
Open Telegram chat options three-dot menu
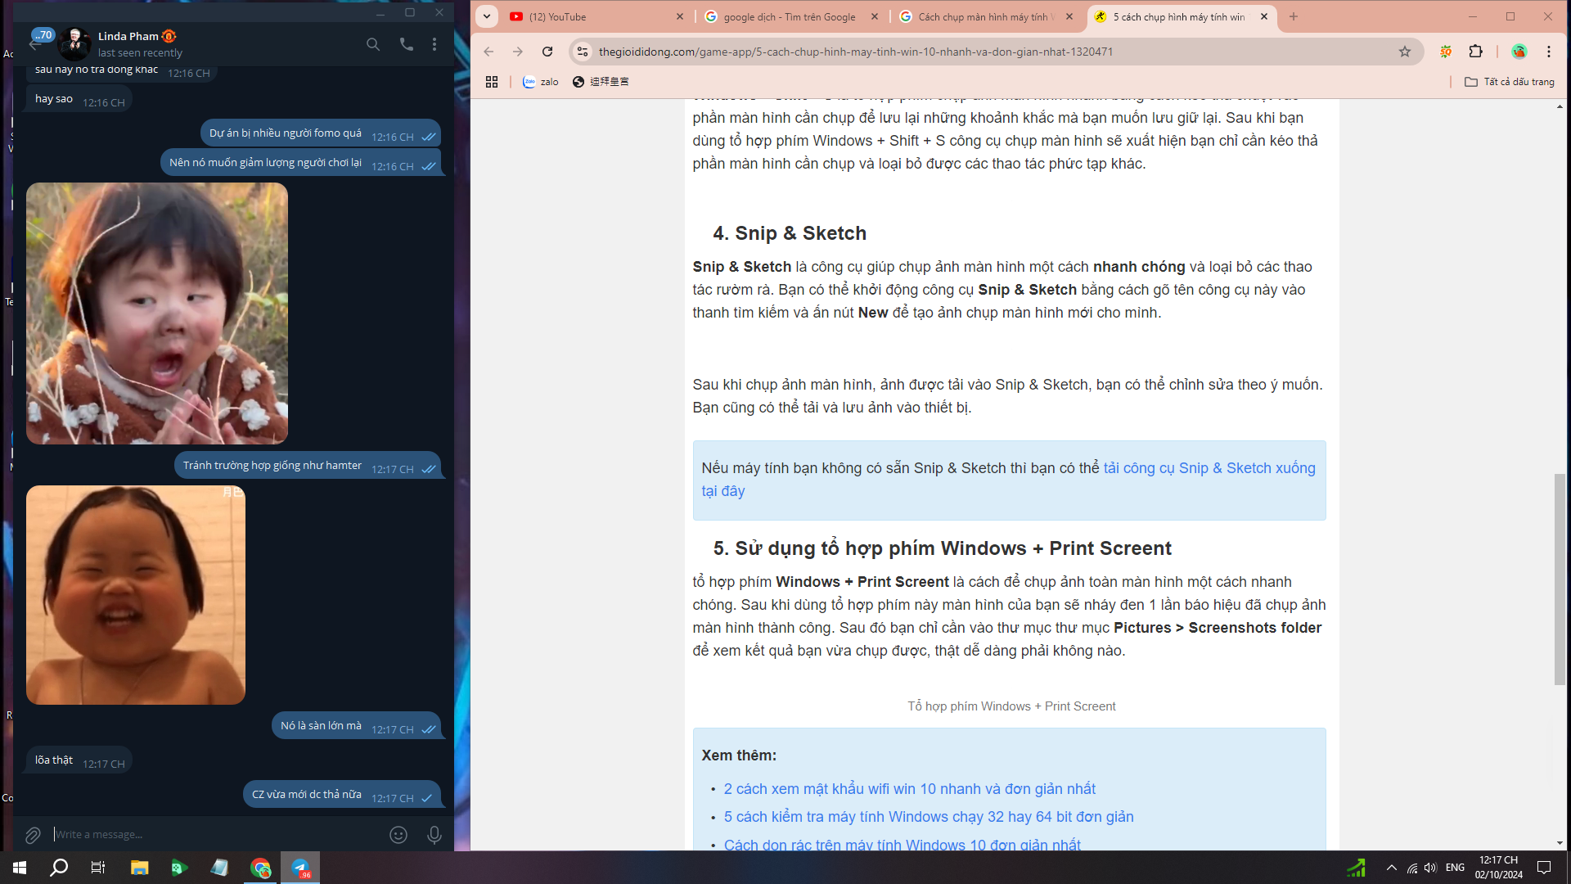pyautogui.click(x=434, y=44)
